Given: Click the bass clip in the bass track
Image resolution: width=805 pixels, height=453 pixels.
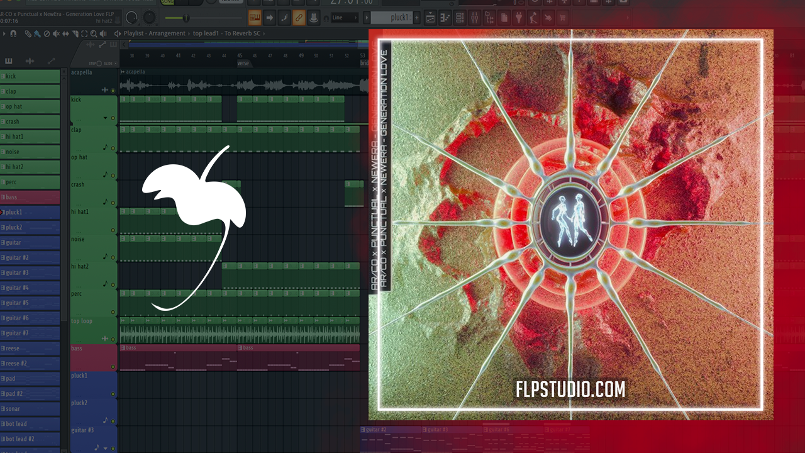Looking at the screenshot, I should 178,357.
